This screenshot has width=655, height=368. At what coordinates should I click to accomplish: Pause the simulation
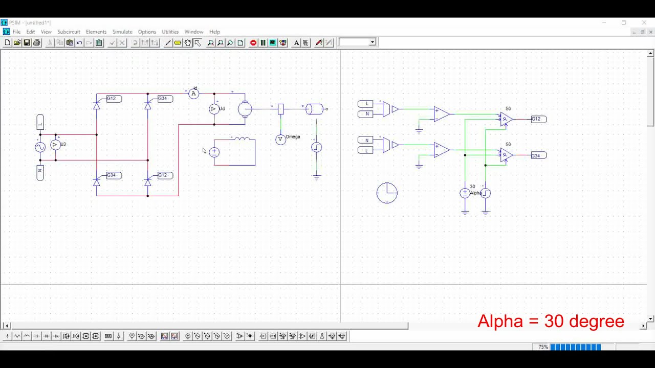point(263,42)
